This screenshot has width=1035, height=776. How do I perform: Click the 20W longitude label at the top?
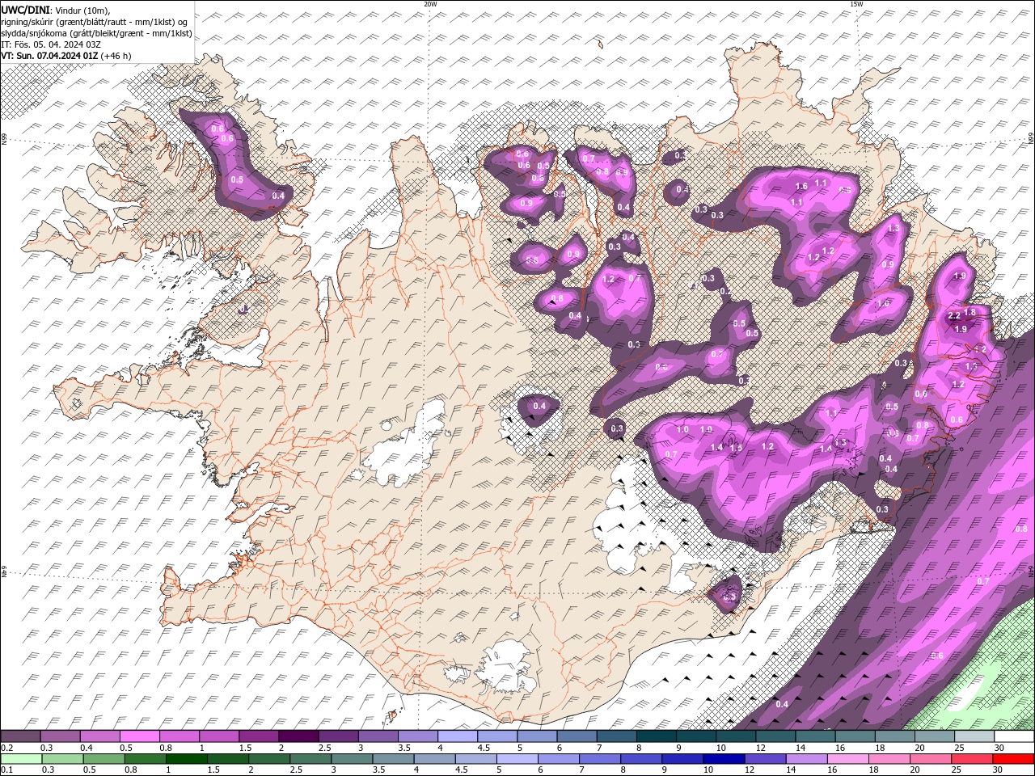click(x=430, y=4)
